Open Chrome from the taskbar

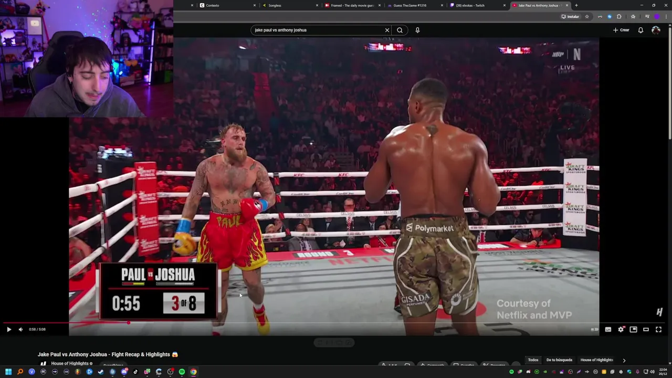193,372
